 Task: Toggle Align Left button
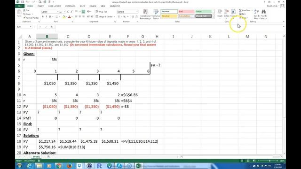point(76,17)
